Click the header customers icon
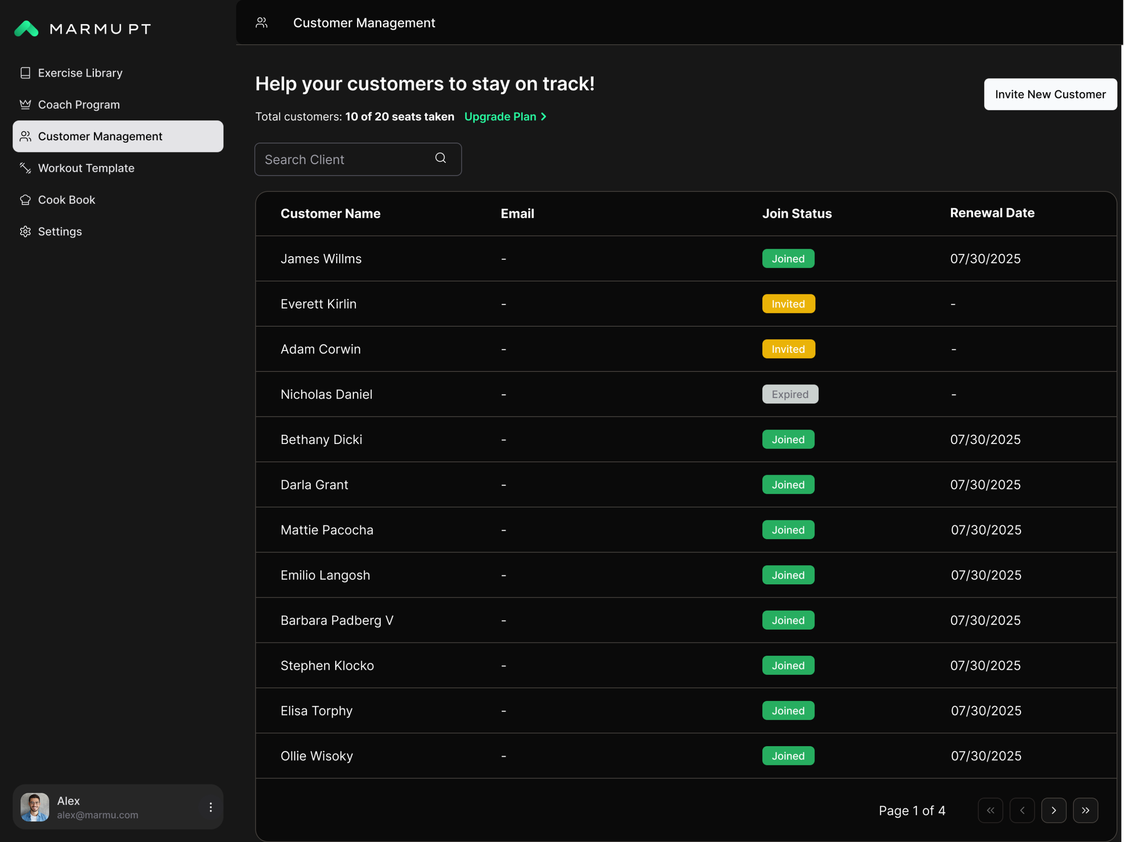1124x842 pixels. pos(261,22)
